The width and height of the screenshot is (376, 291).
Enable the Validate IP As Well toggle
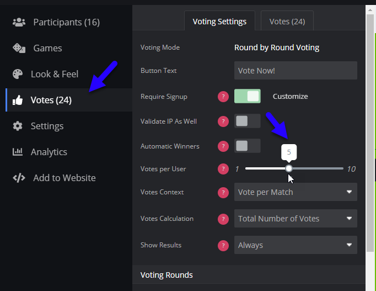(247, 121)
